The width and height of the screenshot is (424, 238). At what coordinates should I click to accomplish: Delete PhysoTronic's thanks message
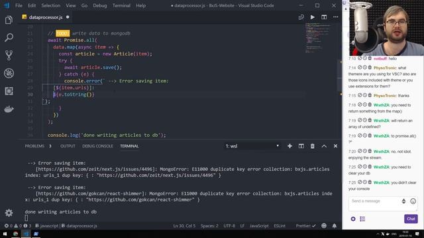pos(370,95)
